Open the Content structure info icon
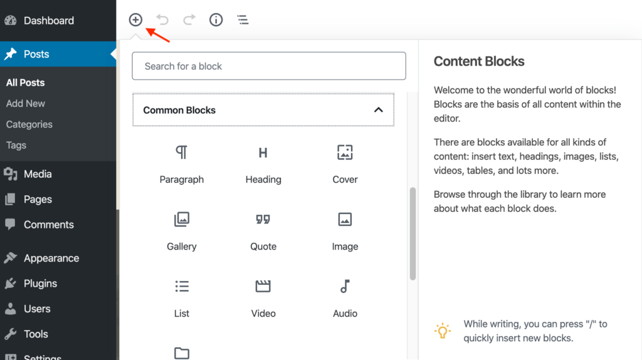 (x=216, y=19)
